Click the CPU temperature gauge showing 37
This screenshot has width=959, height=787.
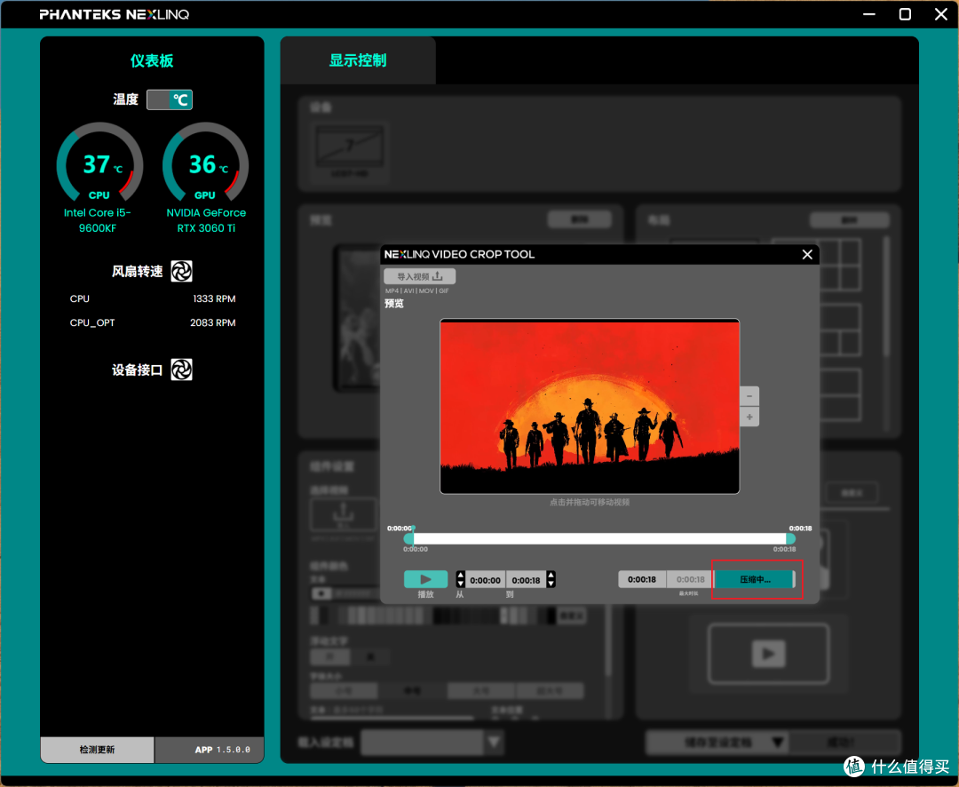99,163
